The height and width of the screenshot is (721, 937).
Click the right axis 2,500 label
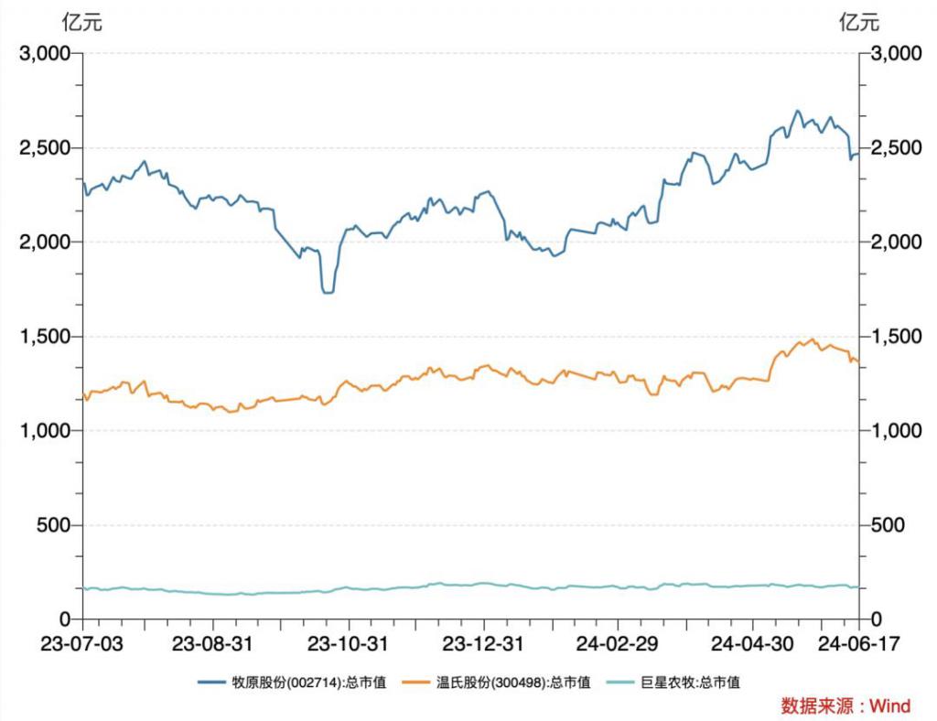[897, 147]
